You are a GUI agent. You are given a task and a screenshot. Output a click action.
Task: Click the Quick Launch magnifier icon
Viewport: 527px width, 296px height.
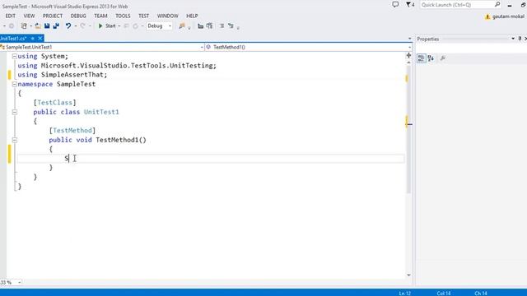click(497, 5)
